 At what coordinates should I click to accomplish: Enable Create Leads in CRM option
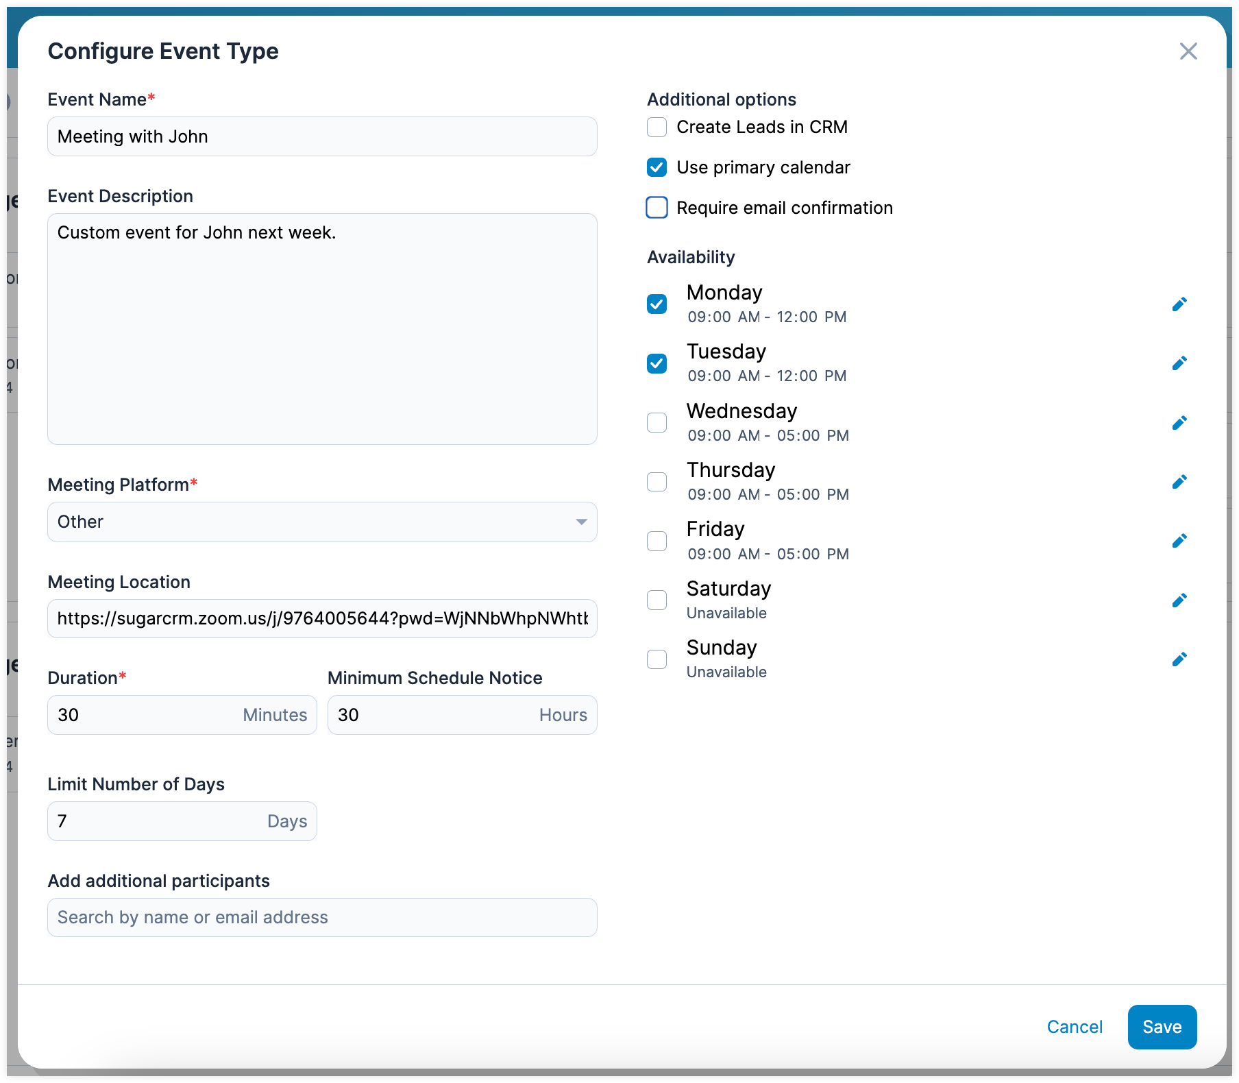click(x=657, y=127)
